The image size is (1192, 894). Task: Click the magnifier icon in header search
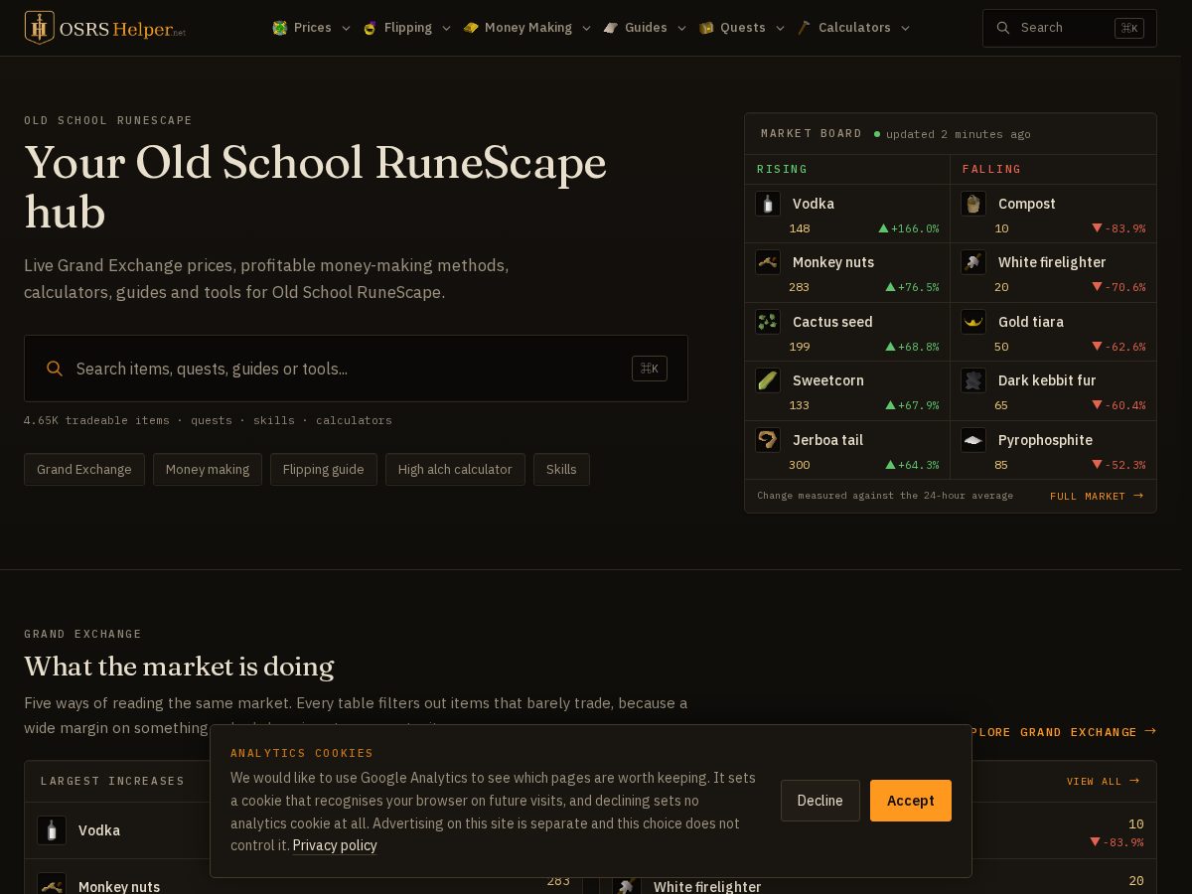coord(1003,28)
